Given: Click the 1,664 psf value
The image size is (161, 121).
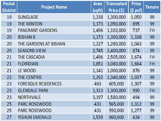Looking at the screenshot, I should pyautogui.click(x=136, y=64).
